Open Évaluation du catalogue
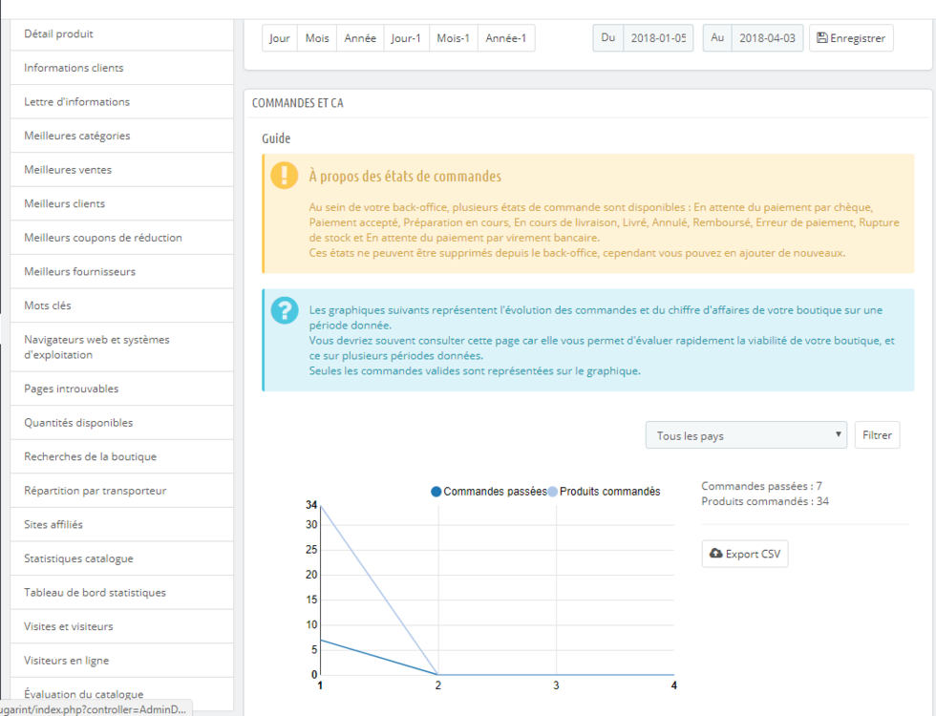 (122, 694)
